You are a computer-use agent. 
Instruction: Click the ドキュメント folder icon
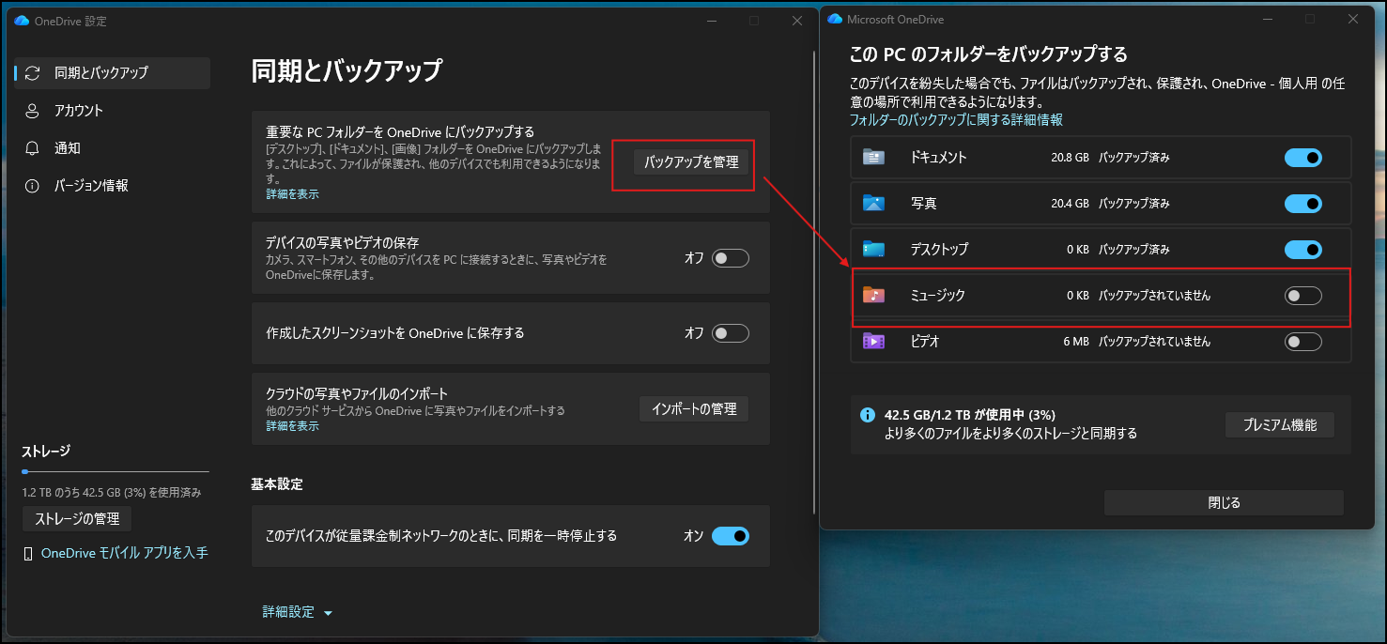873,158
